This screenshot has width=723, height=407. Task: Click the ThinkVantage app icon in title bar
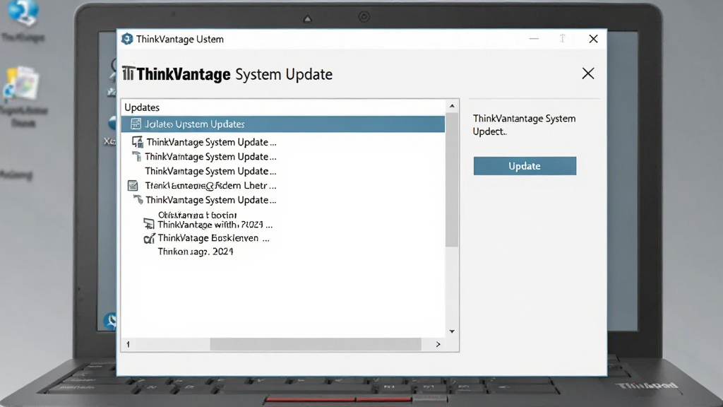click(x=127, y=40)
